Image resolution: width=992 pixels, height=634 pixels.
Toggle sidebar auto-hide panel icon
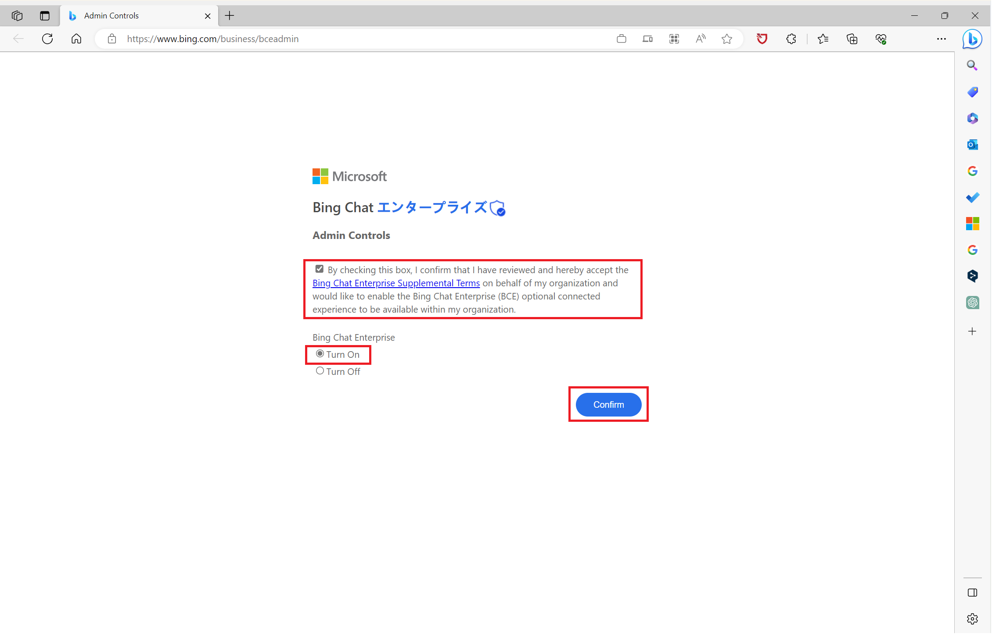972,593
